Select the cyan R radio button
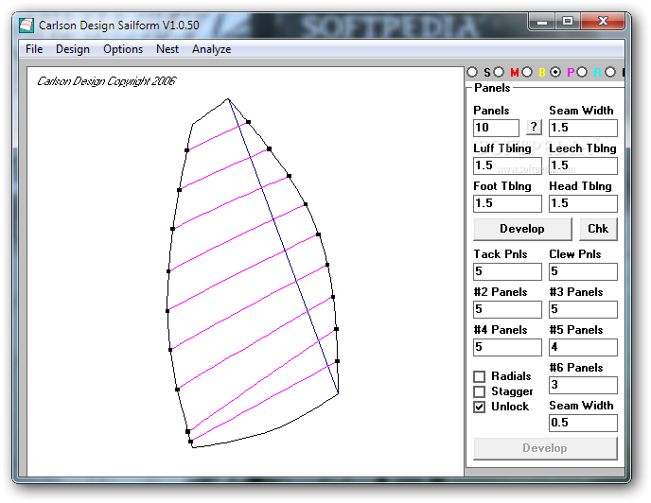651x503 pixels. (582, 72)
